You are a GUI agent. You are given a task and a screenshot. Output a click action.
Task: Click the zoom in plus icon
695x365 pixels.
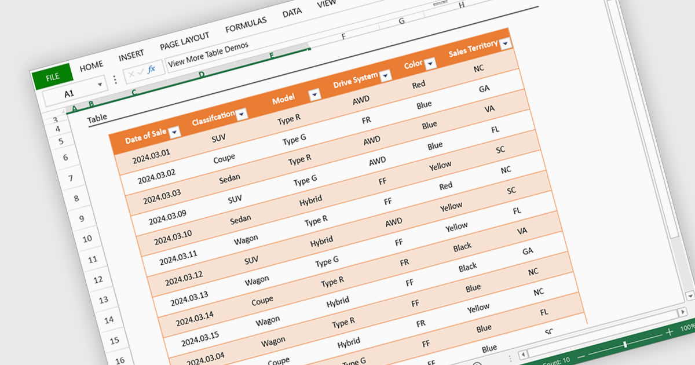[x=669, y=332]
